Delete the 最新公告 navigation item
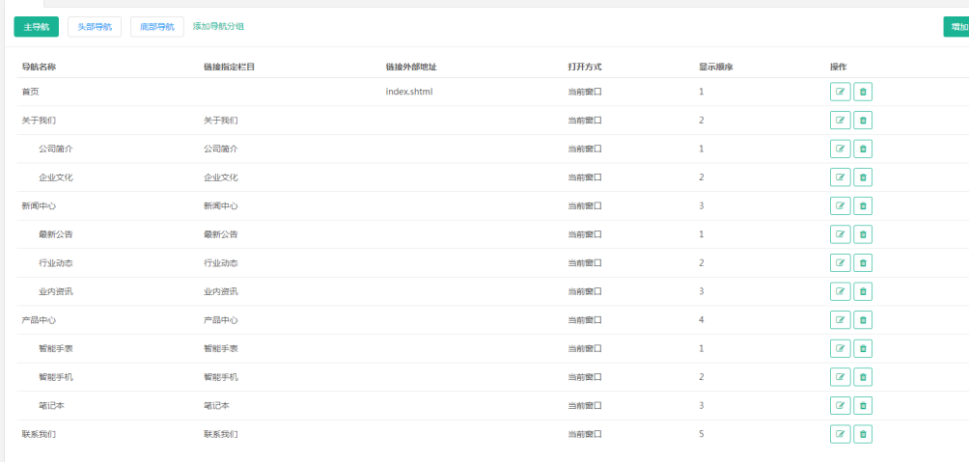Image resolution: width=969 pixels, height=462 pixels. (863, 234)
